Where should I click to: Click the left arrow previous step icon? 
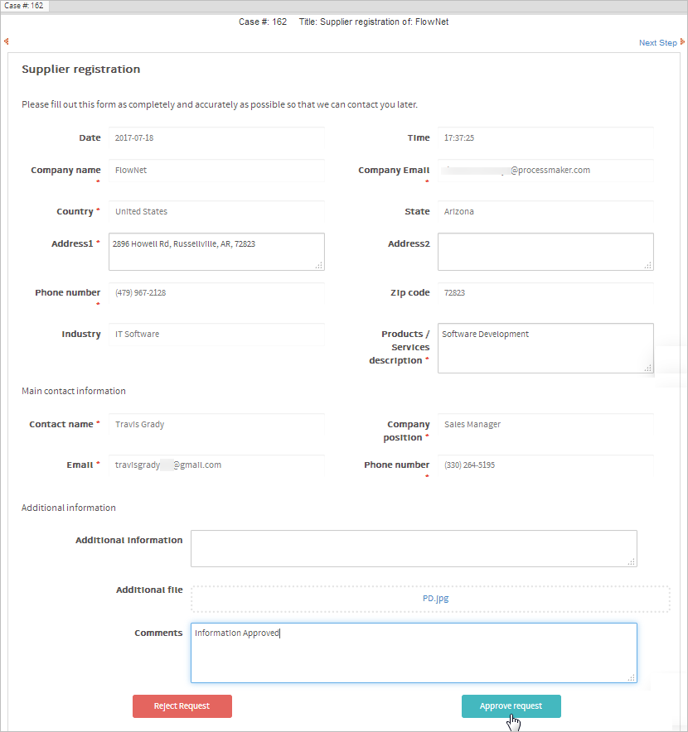[7, 41]
